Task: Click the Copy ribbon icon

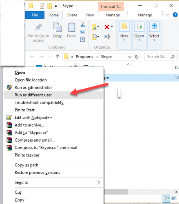Action: coord(57,27)
